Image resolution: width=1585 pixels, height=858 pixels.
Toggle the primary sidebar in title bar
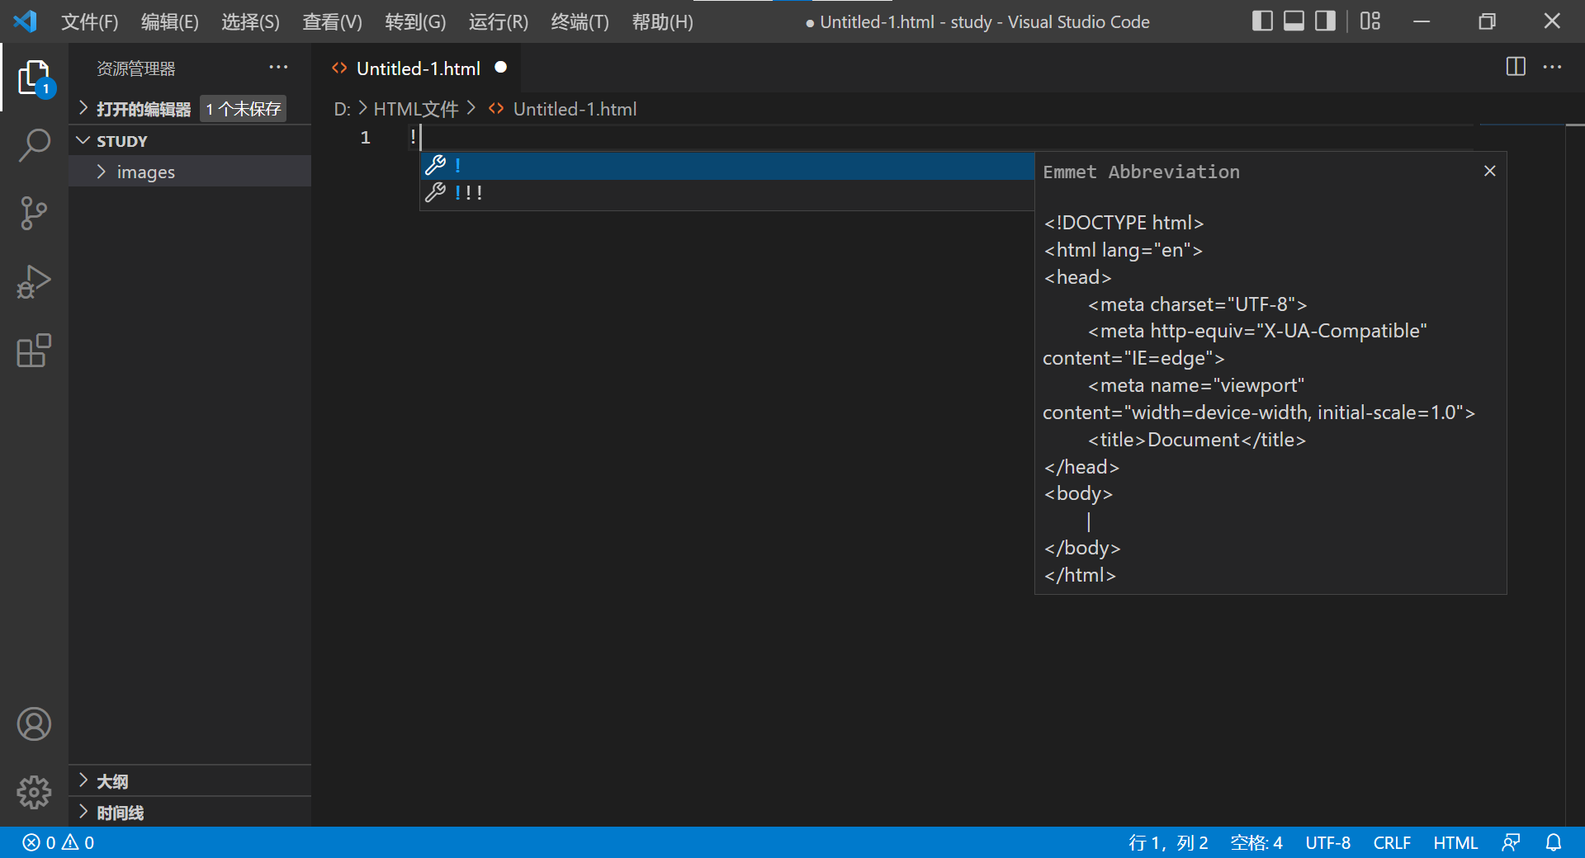pyautogui.click(x=1262, y=21)
